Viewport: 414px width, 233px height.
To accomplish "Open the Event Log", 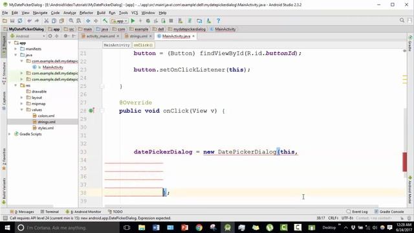I will pyautogui.click(x=357, y=212).
